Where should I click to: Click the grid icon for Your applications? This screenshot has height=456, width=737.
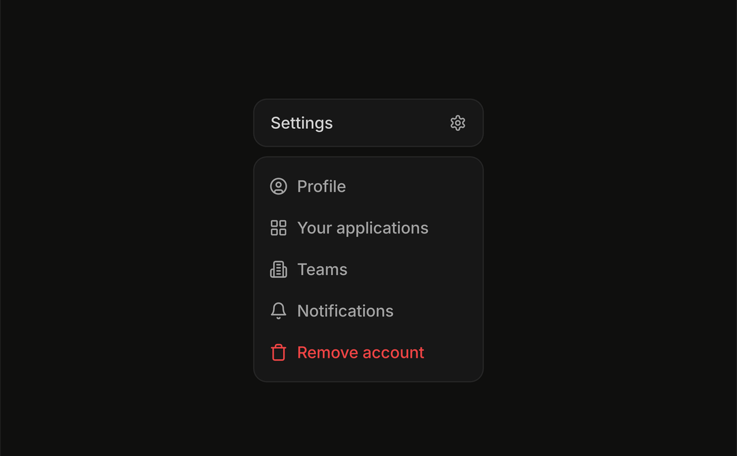278,227
